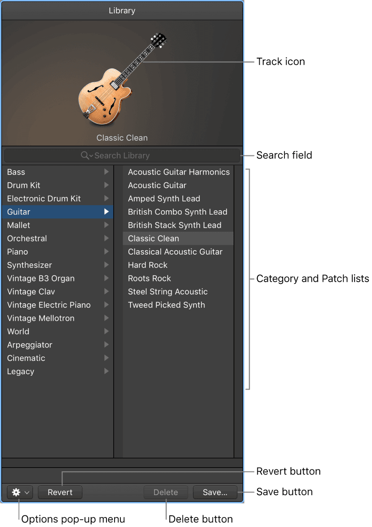Expand the Orchestral category arrow
Screen dimensions: 372x527
coord(106,238)
